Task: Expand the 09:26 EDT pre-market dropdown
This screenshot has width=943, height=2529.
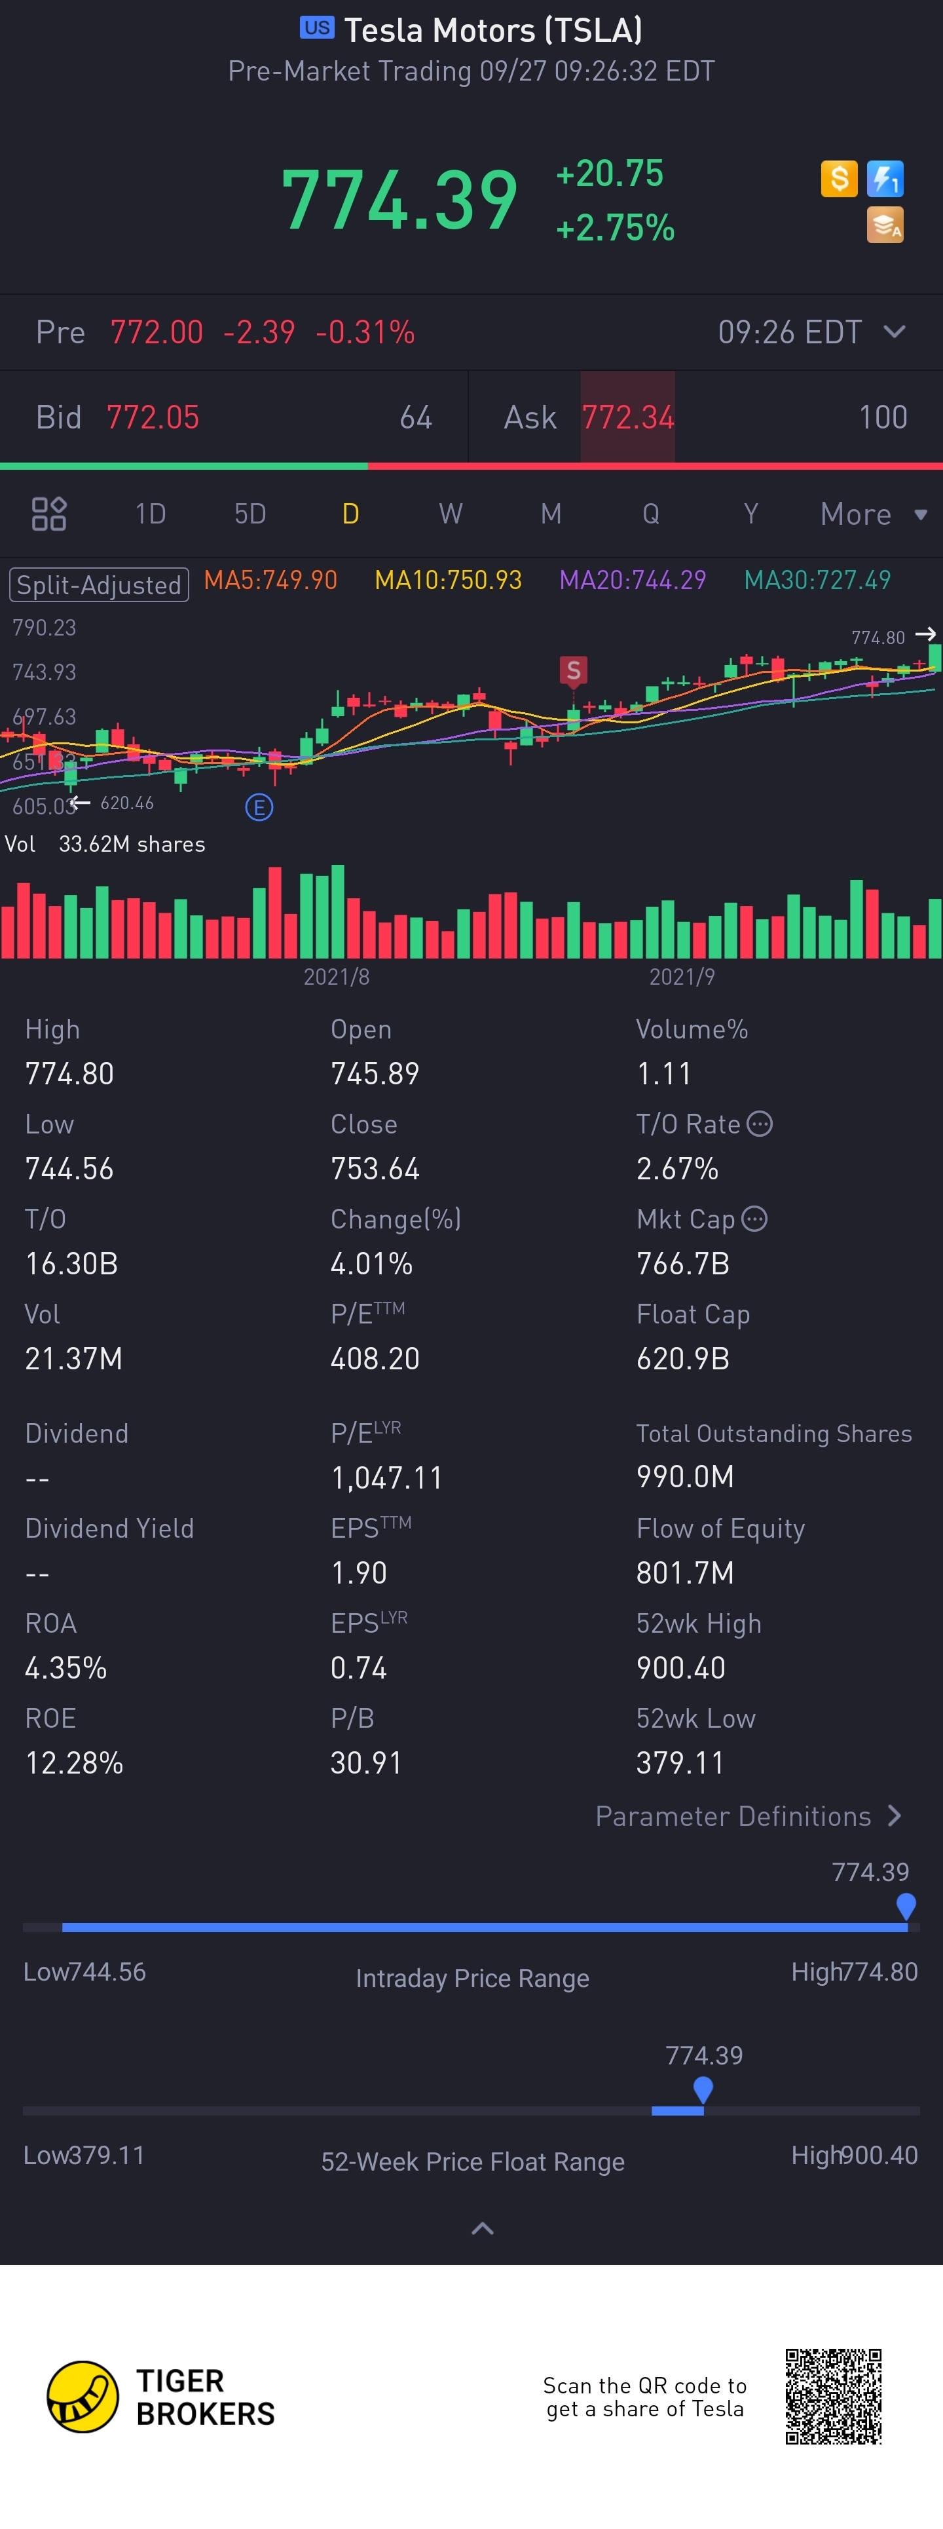Action: (x=811, y=332)
